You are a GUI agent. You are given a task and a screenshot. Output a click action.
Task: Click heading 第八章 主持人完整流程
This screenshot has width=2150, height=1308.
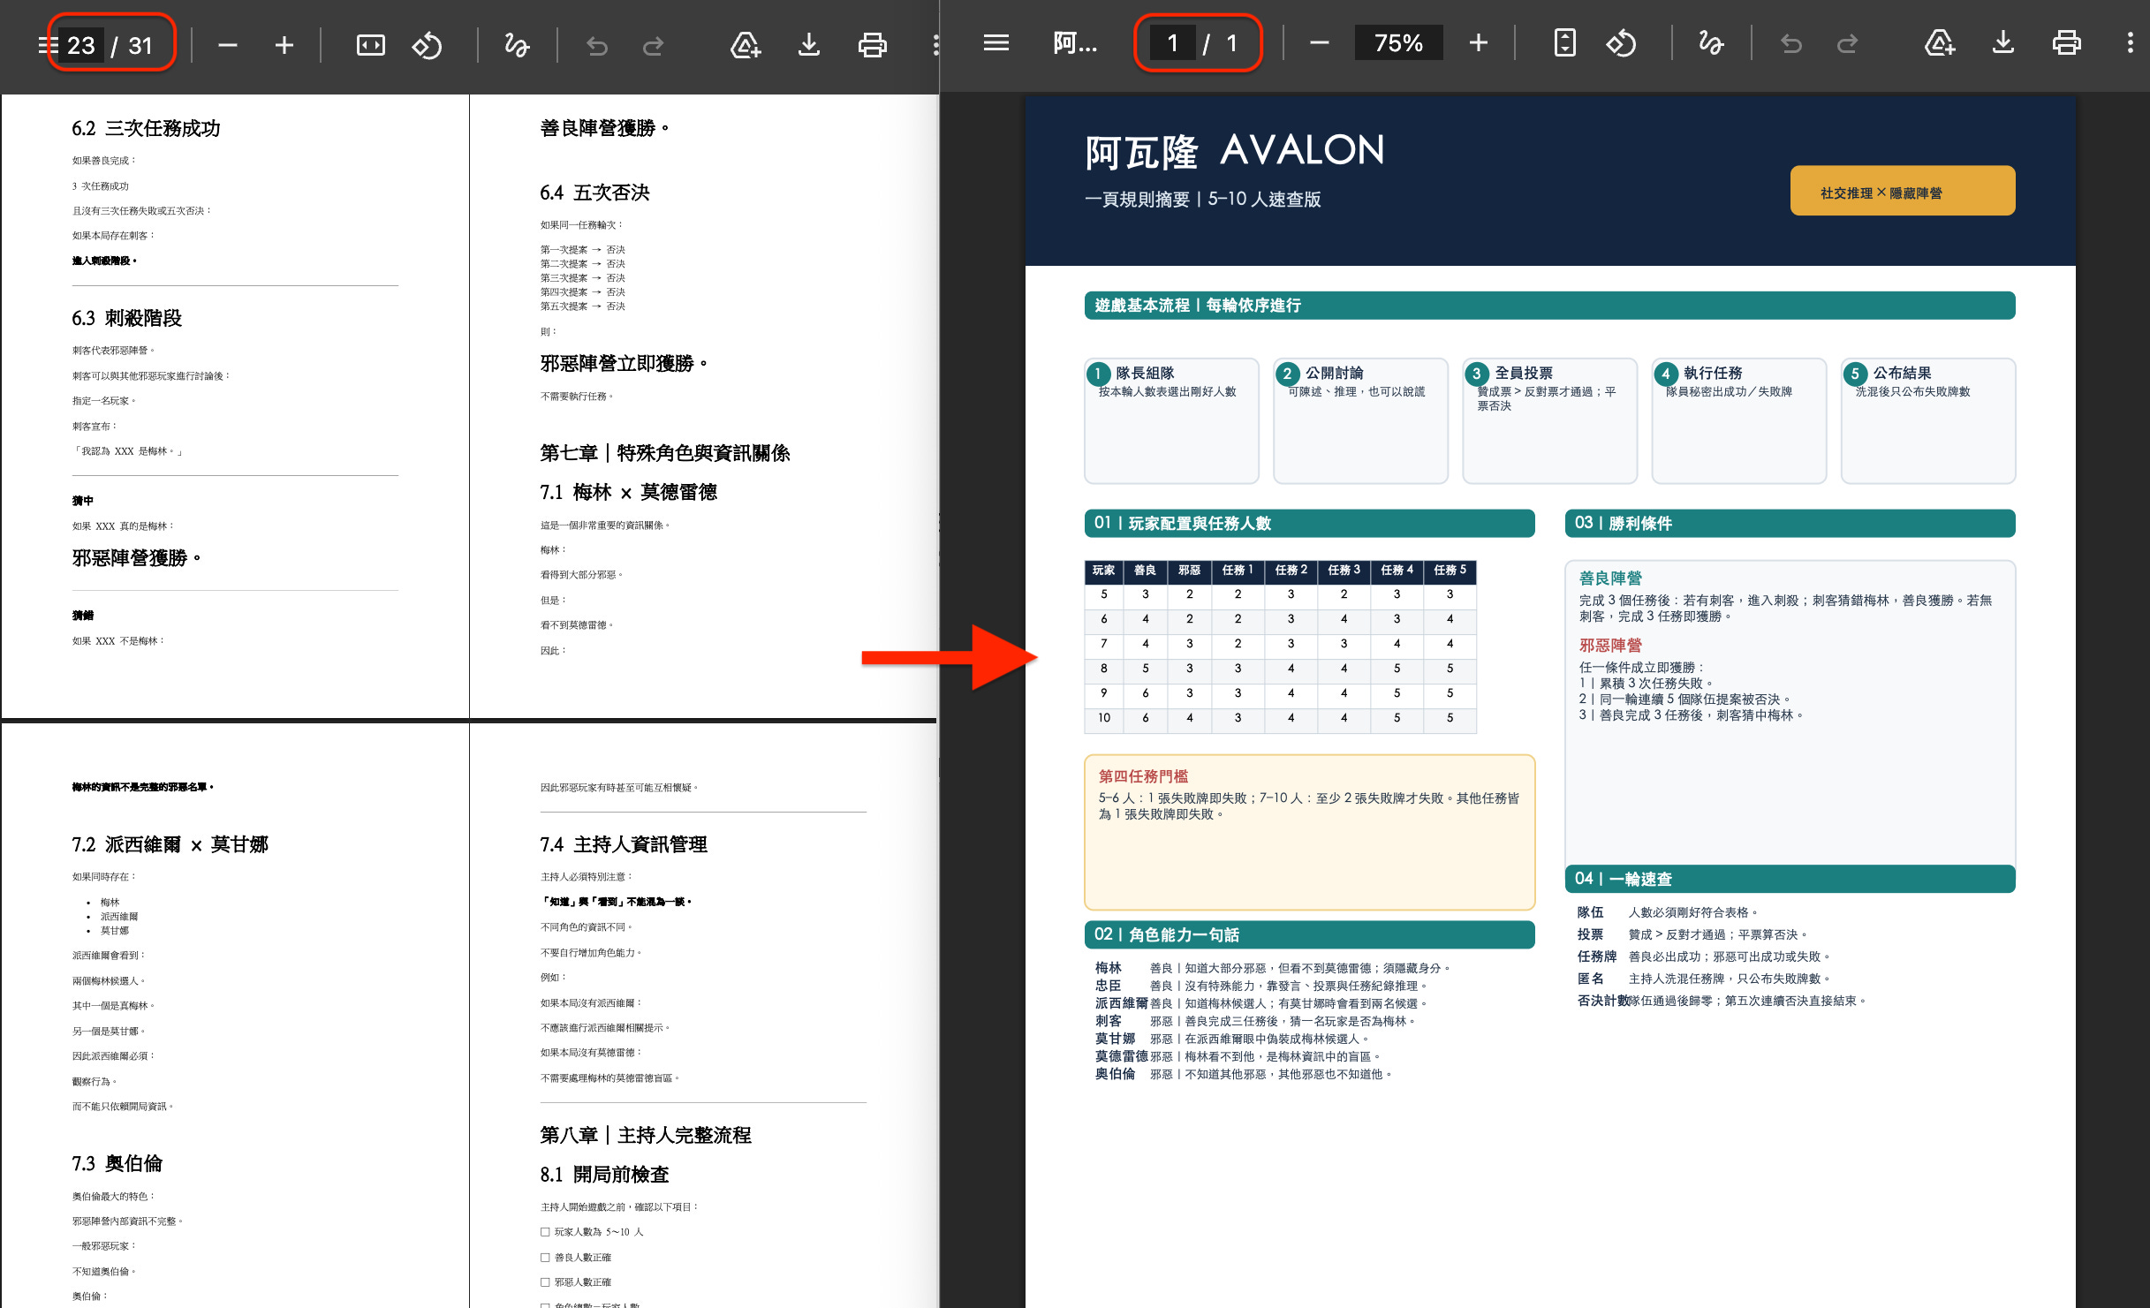click(x=646, y=1135)
